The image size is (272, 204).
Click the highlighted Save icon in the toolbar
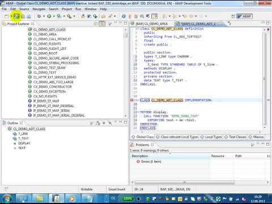[x=16, y=16]
